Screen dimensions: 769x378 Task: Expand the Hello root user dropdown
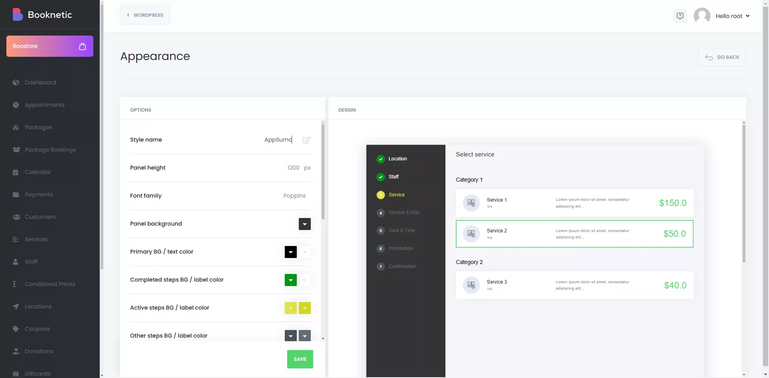732,16
